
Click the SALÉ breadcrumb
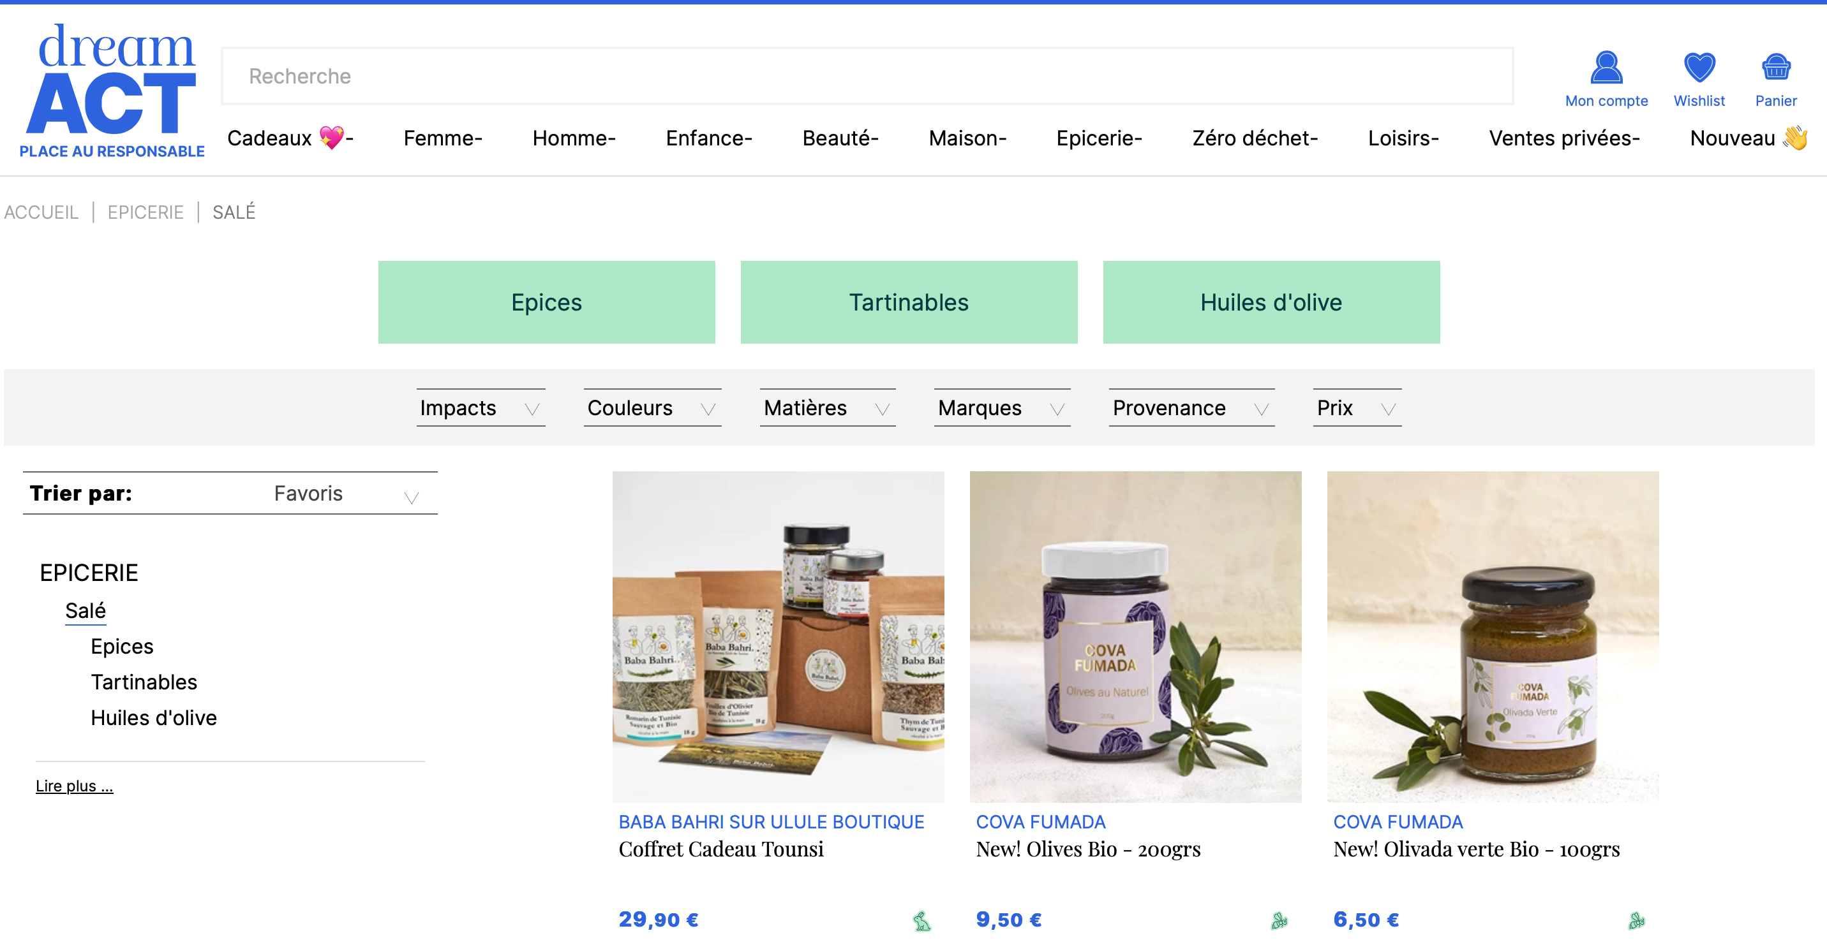pyautogui.click(x=234, y=212)
